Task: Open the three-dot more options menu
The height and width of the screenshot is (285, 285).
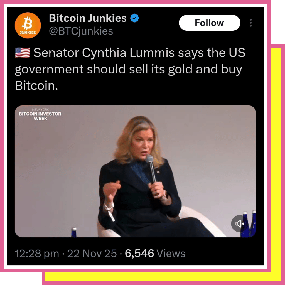Action: pos(251,23)
